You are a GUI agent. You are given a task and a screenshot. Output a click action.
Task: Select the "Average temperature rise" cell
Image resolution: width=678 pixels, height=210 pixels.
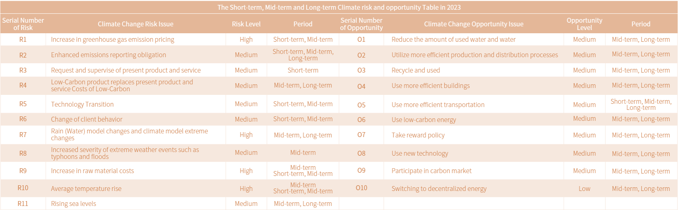tap(86, 189)
